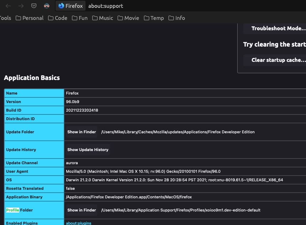Screen dimensions: 306x225
Task: Click the browser back arrow
Action: click(x=8, y=6)
